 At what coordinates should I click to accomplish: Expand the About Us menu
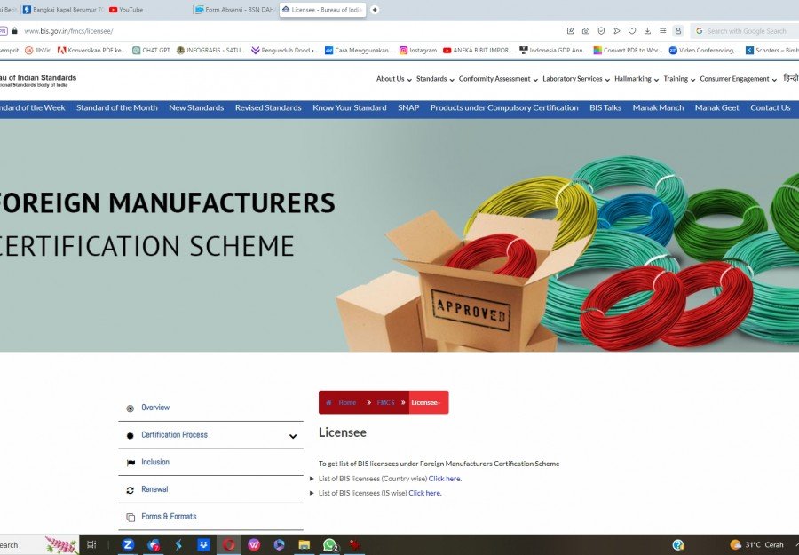[x=393, y=79]
